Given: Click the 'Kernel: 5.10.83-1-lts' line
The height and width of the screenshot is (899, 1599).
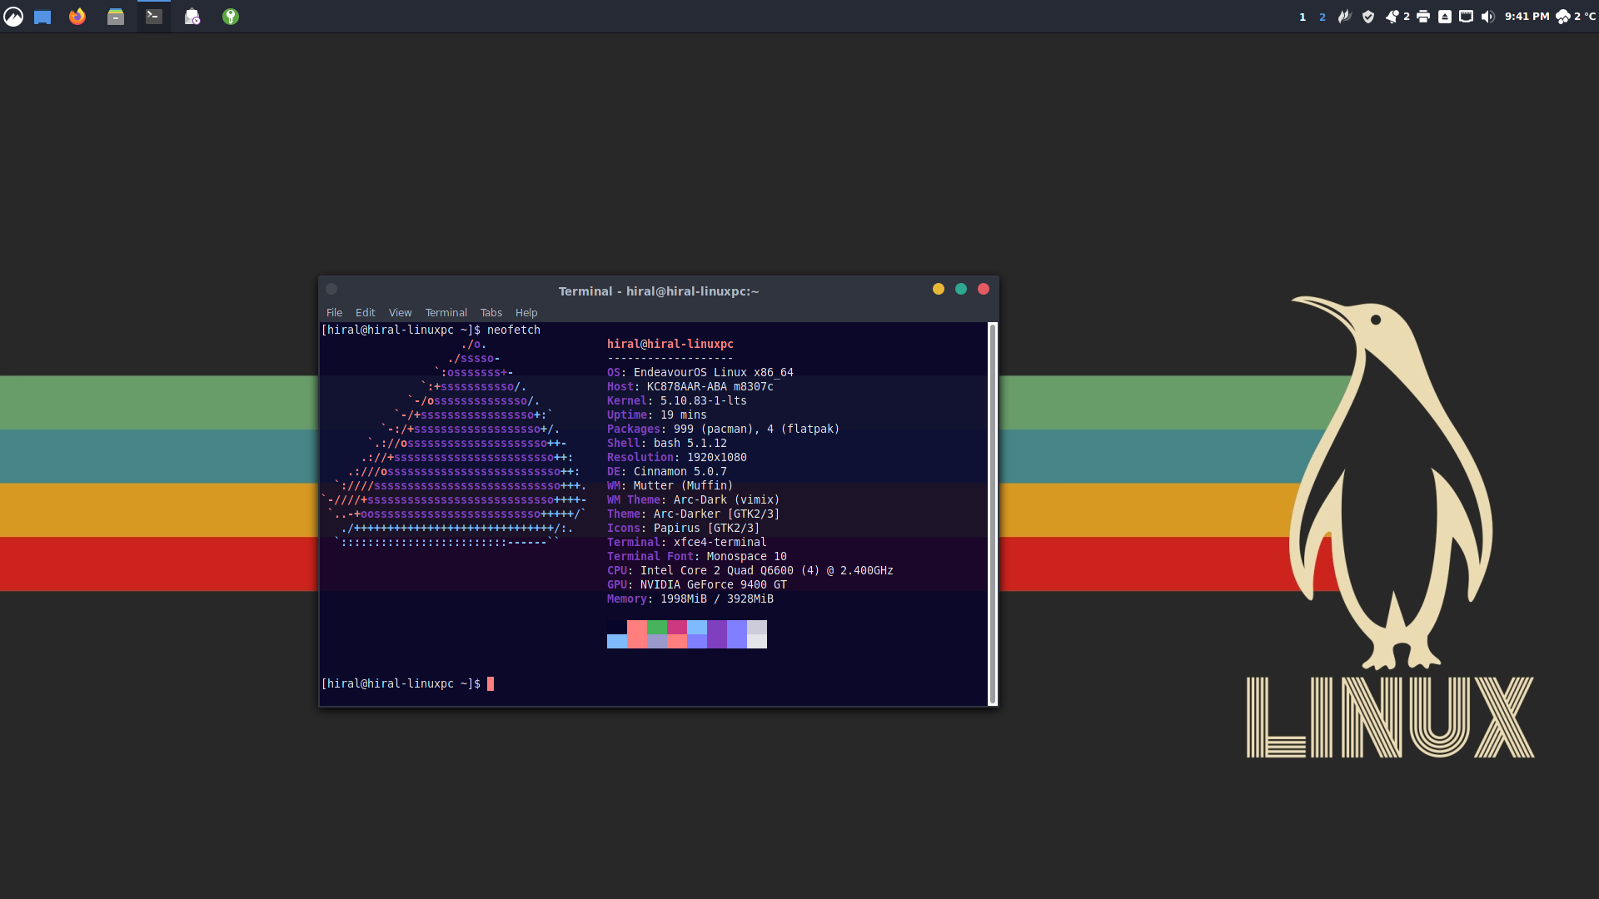Looking at the screenshot, I should click(677, 401).
